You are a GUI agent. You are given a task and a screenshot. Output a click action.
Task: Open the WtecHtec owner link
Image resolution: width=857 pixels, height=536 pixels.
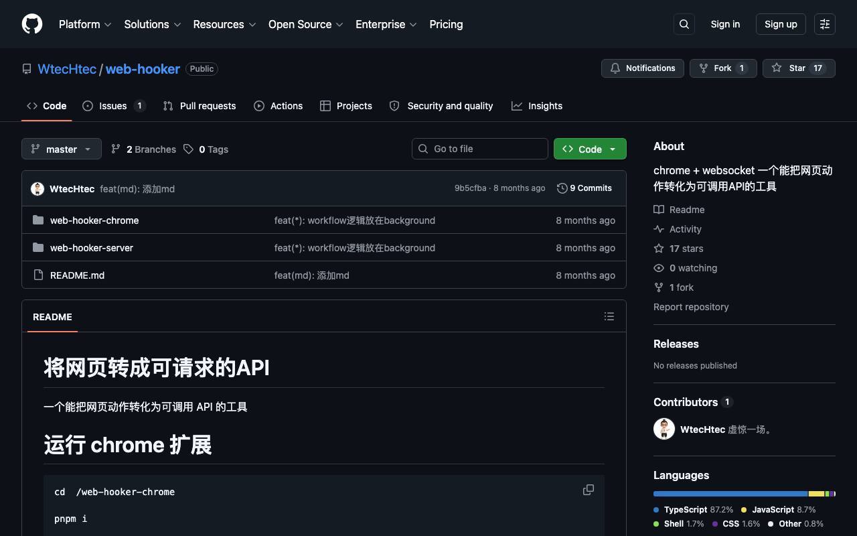click(67, 69)
